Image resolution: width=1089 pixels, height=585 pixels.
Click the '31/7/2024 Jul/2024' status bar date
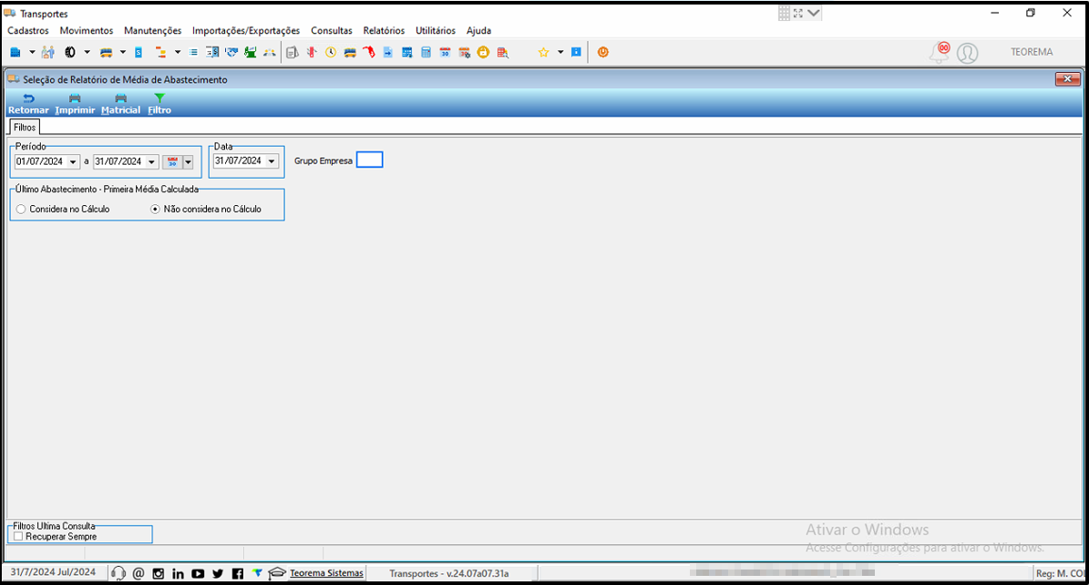coord(53,572)
